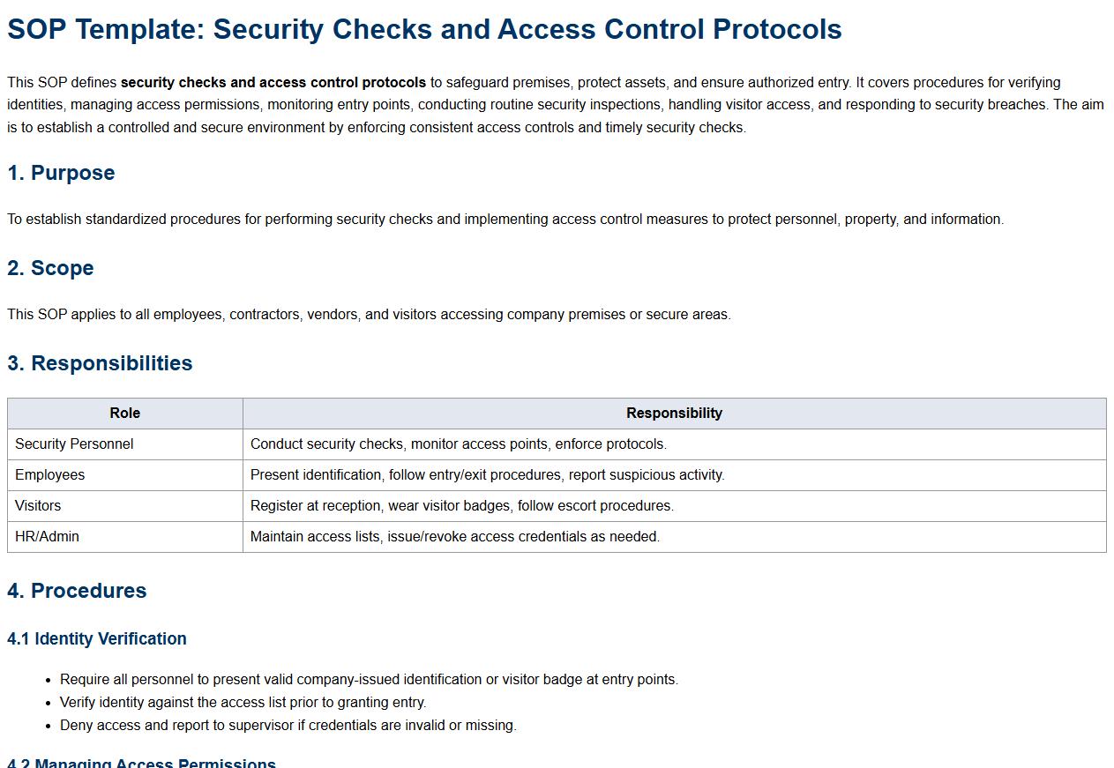Click the 'Deny access and report to supervisor' bullet
The image size is (1114, 768).
(288, 725)
